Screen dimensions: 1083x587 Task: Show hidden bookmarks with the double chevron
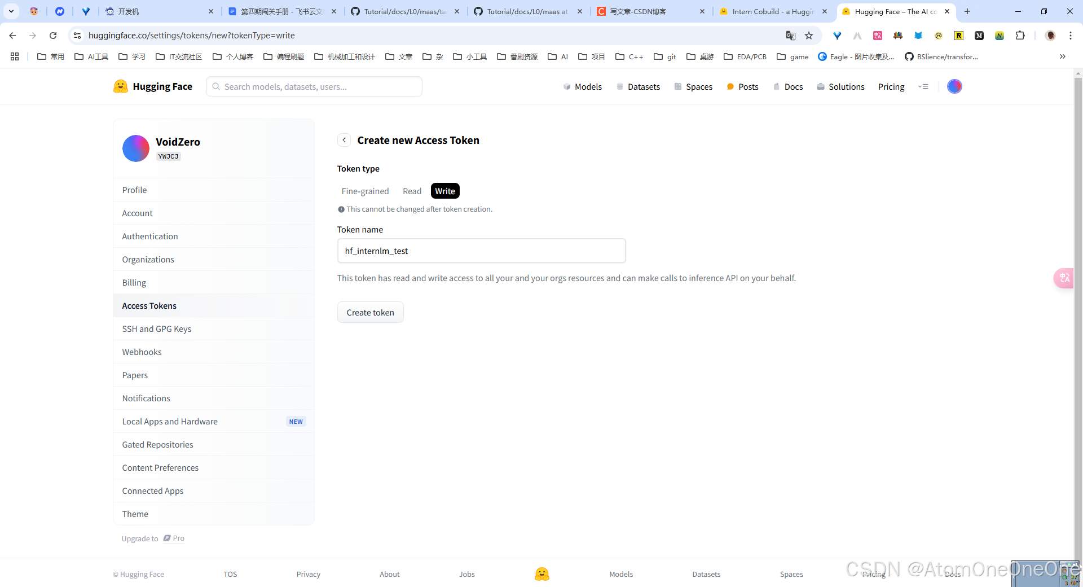pyautogui.click(x=1063, y=56)
